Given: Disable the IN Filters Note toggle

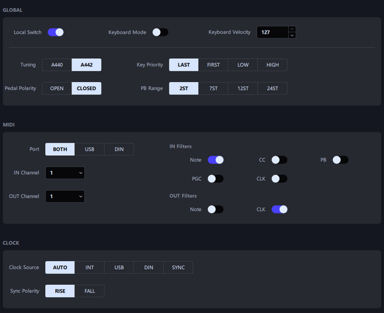Looking at the screenshot, I should coord(215,160).
